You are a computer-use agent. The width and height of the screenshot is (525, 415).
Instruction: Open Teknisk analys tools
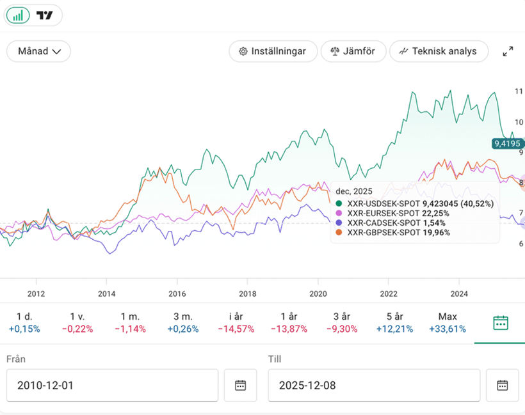pyautogui.click(x=438, y=51)
